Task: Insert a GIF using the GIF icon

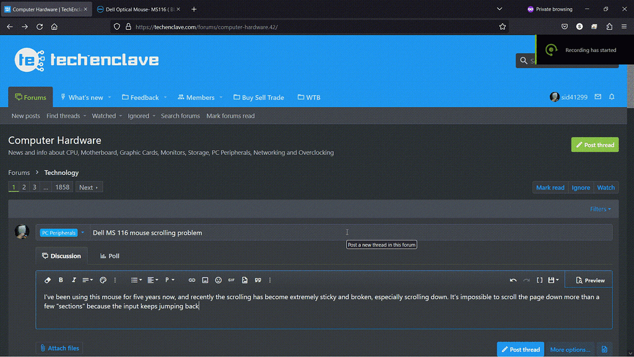Action: pyautogui.click(x=232, y=280)
